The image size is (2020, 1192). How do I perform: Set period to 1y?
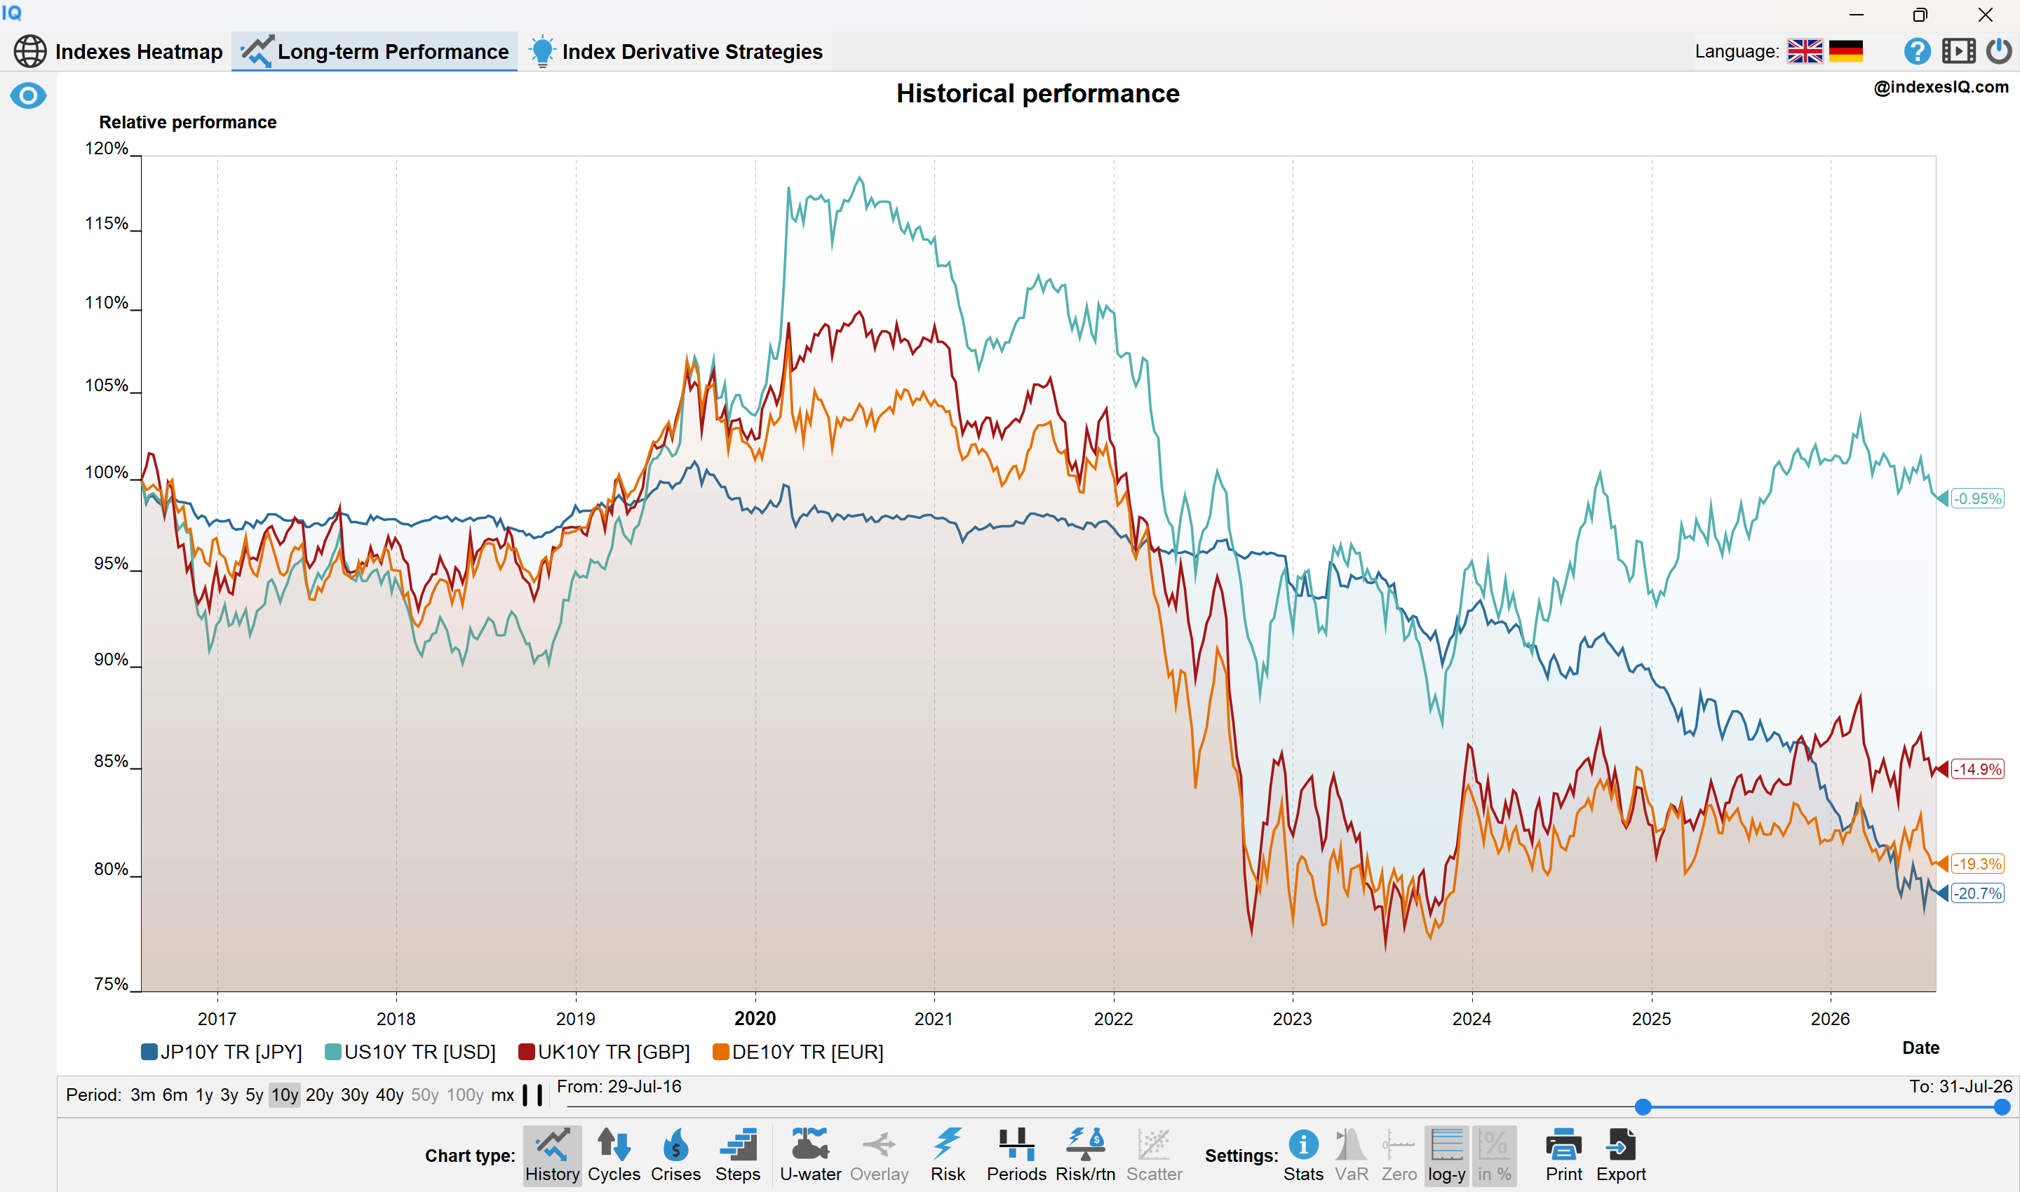204,1095
